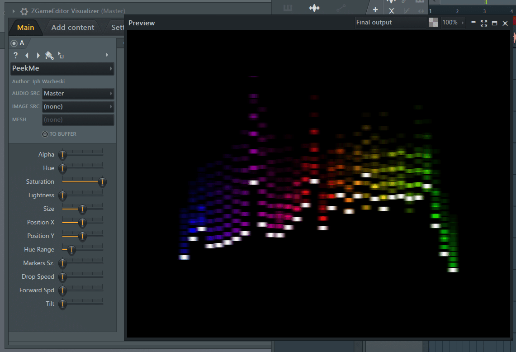Click bar 3 on the timeline ruler

[x=484, y=11]
